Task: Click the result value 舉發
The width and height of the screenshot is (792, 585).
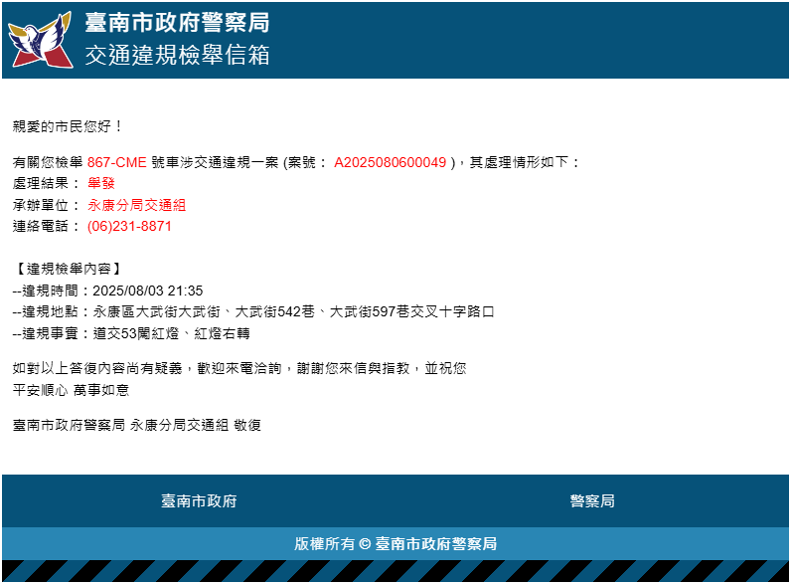Action: click(x=101, y=183)
